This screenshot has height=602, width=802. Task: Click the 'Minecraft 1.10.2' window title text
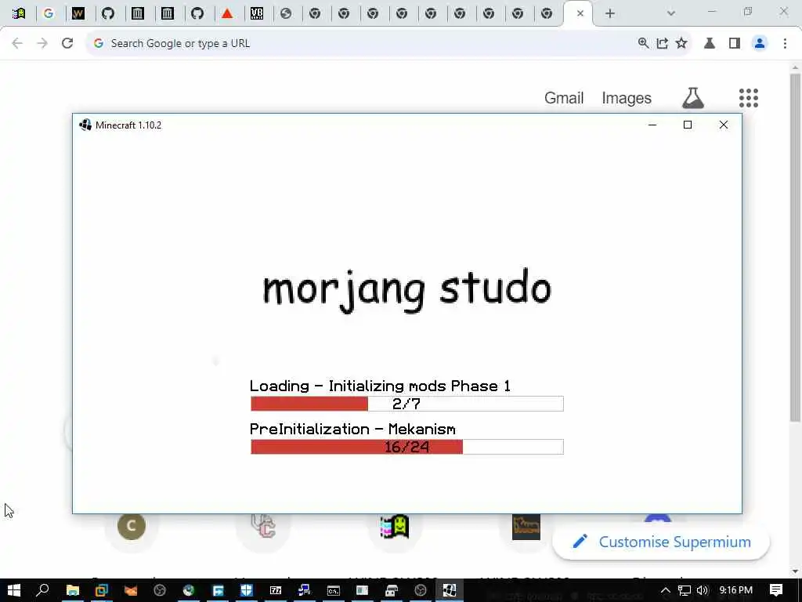[128, 125]
